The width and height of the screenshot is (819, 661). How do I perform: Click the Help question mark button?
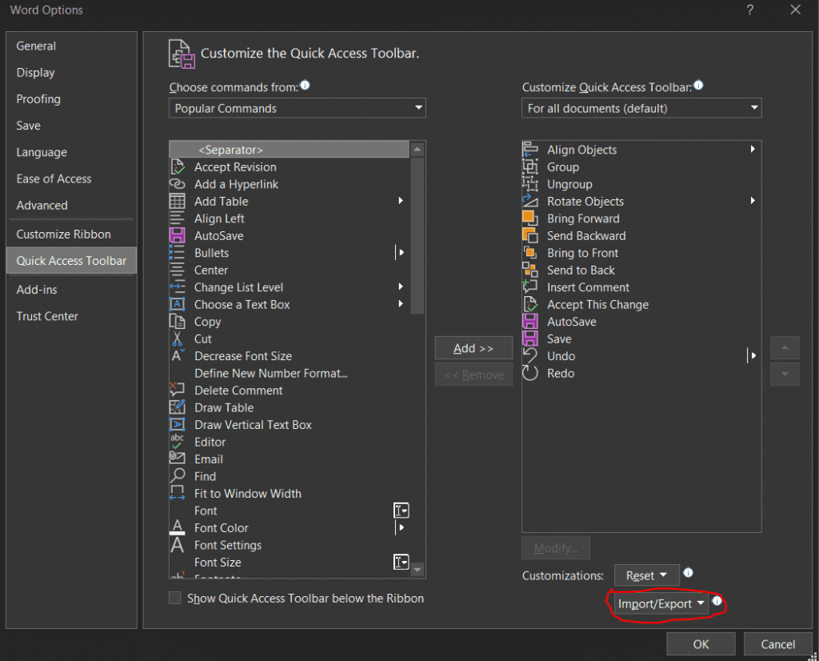click(x=750, y=10)
